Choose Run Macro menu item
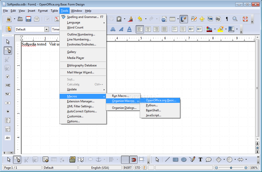This screenshot has width=262, height=172. pyautogui.click(x=123, y=96)
